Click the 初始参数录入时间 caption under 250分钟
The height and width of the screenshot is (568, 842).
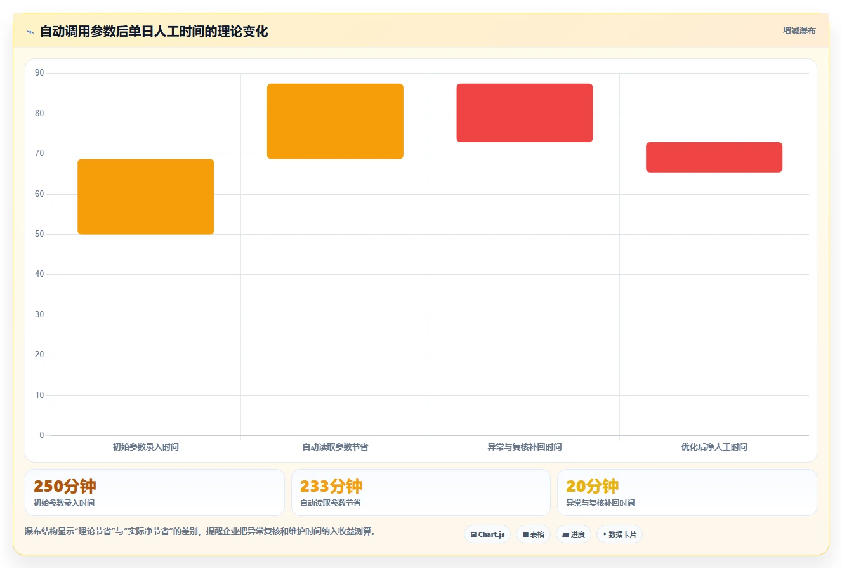click(x=64, y=503)
